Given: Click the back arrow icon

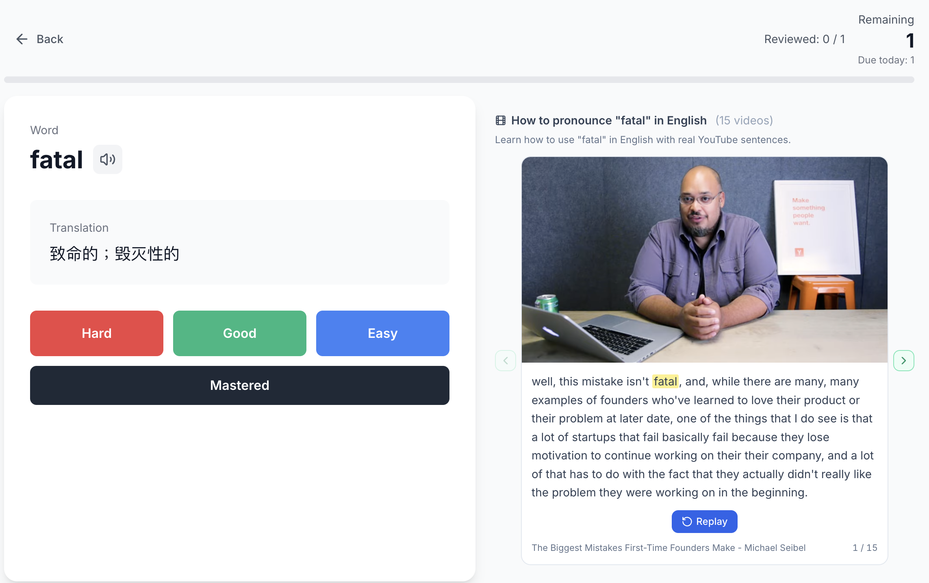Looking at the screenshot, I should pos(22,39).
